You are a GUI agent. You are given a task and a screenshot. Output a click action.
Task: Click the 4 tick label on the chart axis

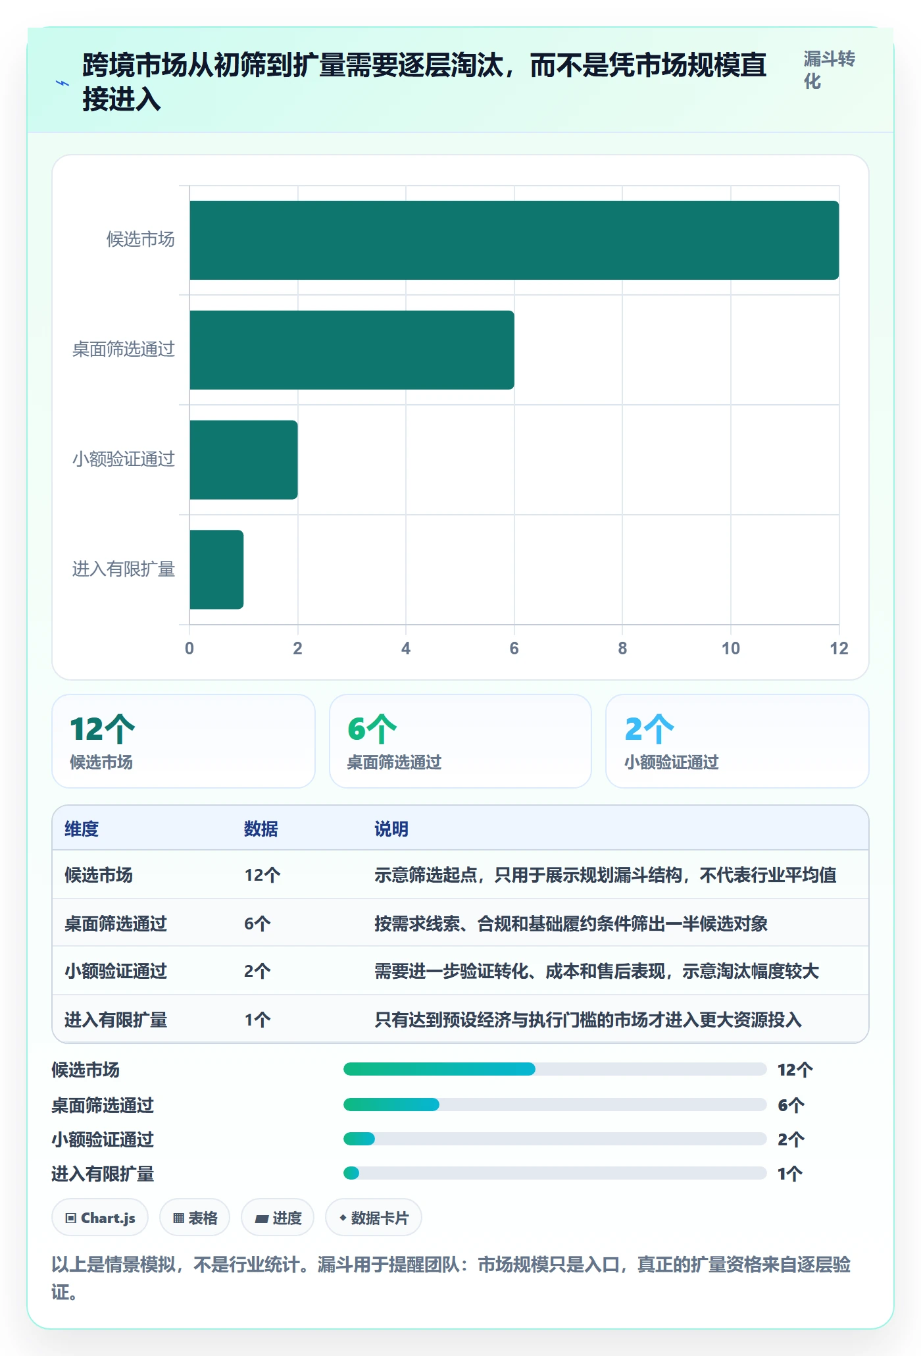[x=406, y=648]
